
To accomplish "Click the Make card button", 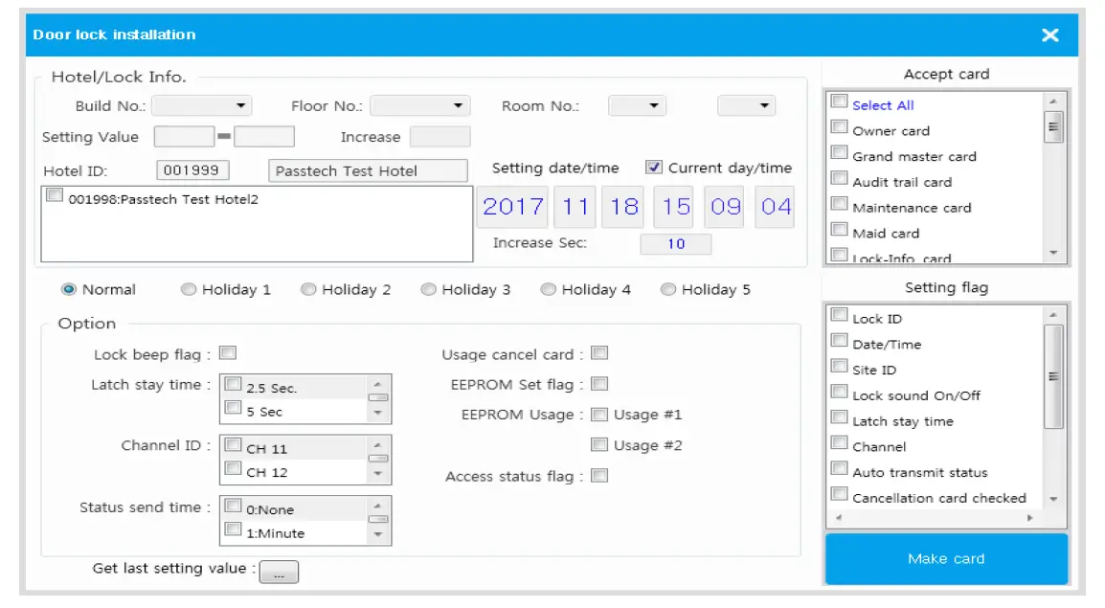I will [x=946, y=558].
